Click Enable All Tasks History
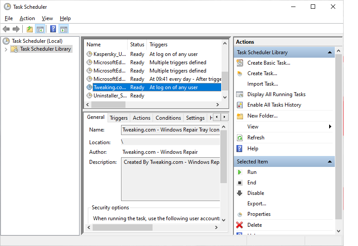The image size is (358, 246). (274, 105)
